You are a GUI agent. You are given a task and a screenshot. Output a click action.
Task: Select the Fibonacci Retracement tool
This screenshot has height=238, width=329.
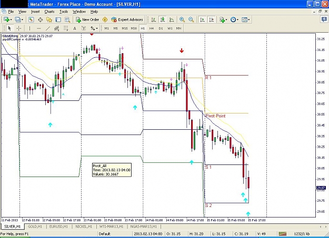[66, 28]
